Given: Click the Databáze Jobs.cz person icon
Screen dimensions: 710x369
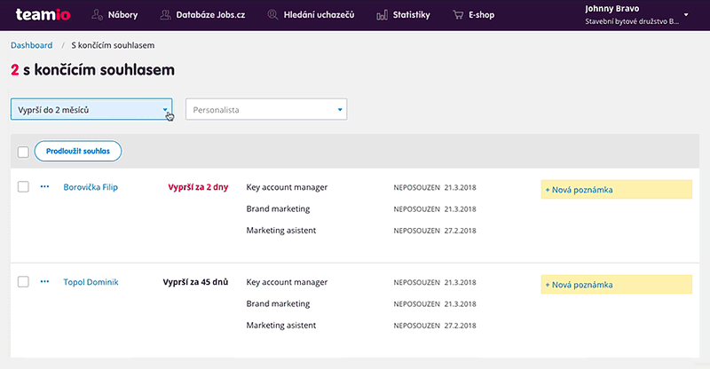Looking at the screenshot, I should 165,15.
